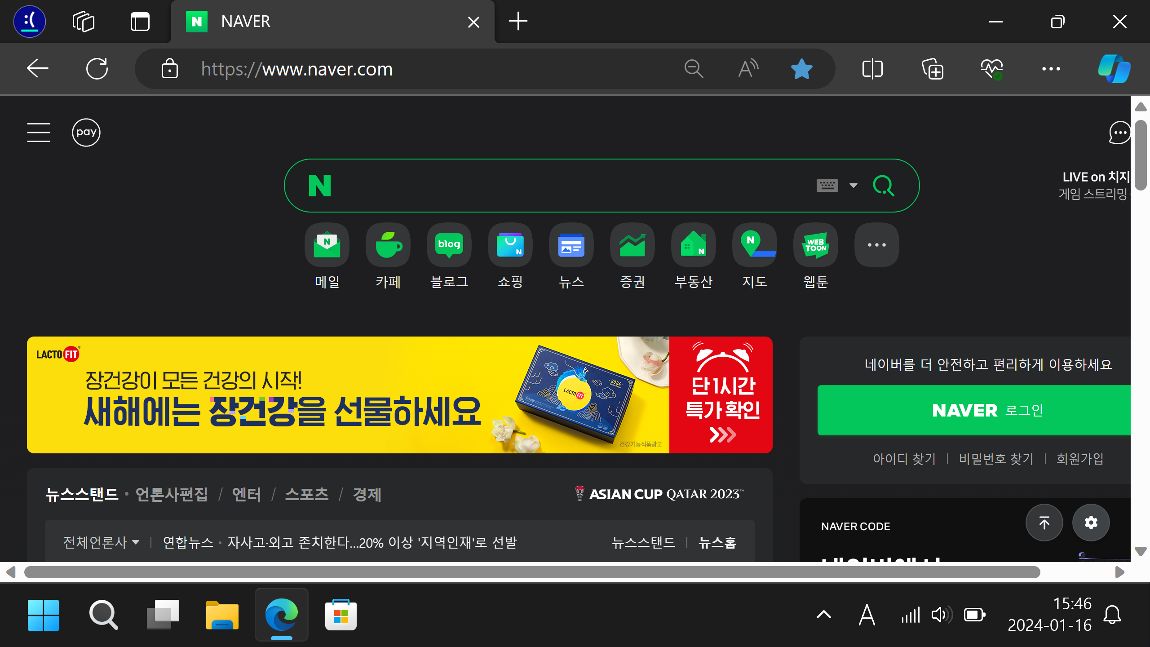This screenshot has height=647, width=1150.
Task: Click the Naver Pay circle icon
Action: click(x=86, y=133)
